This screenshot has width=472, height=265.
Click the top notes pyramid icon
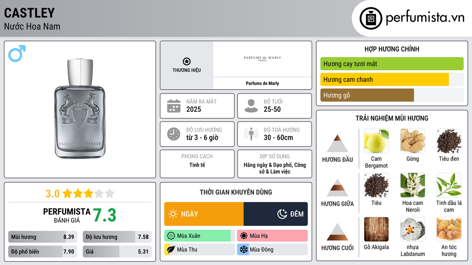pyautogui.click(x=337, y=144)
